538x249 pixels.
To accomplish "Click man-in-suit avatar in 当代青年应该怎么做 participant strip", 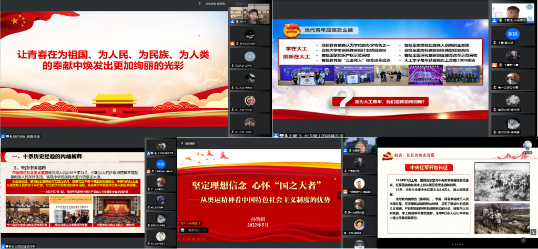I will [x=513, y=56].
